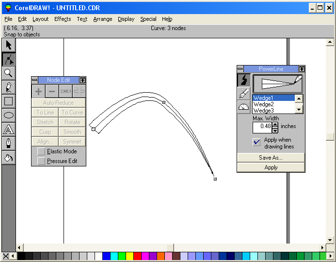Select the Rectangle tool
336x262 pixels.
coord(9,101)
